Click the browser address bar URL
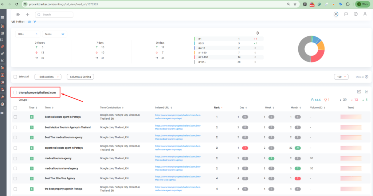Viewport: 373px width, 196px height. pos(63,4)
